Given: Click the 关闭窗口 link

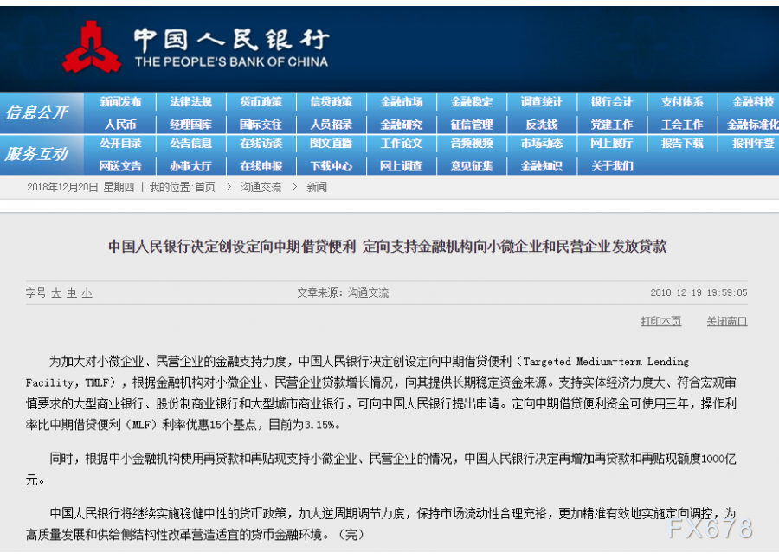Looking at the screenshot, I should pyautogui.click(x=727, y=322).
